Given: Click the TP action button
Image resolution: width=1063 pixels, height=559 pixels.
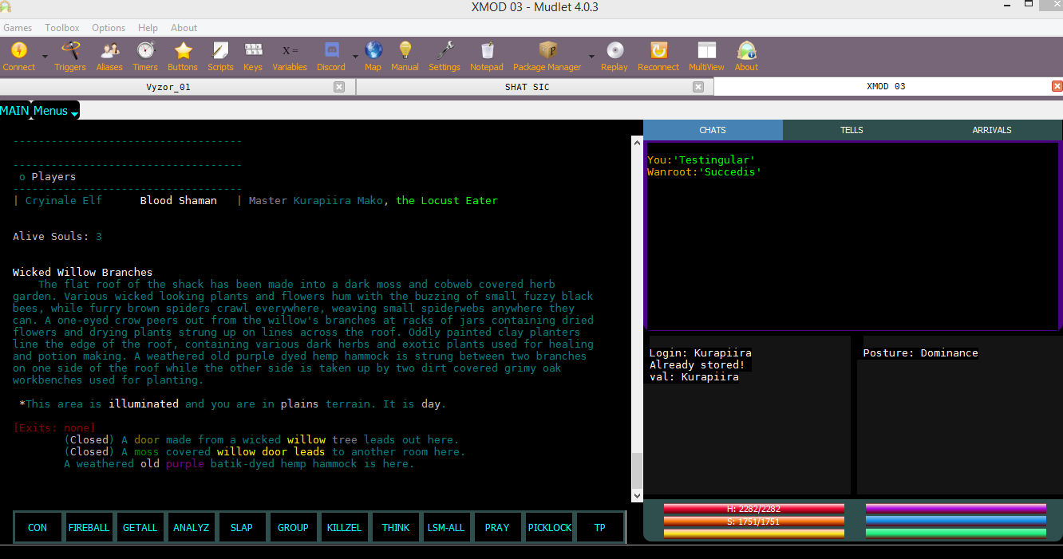Looking at the screenshot, I should tap(600, 527).
